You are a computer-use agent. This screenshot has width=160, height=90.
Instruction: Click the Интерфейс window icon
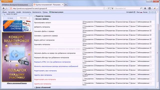134,12
